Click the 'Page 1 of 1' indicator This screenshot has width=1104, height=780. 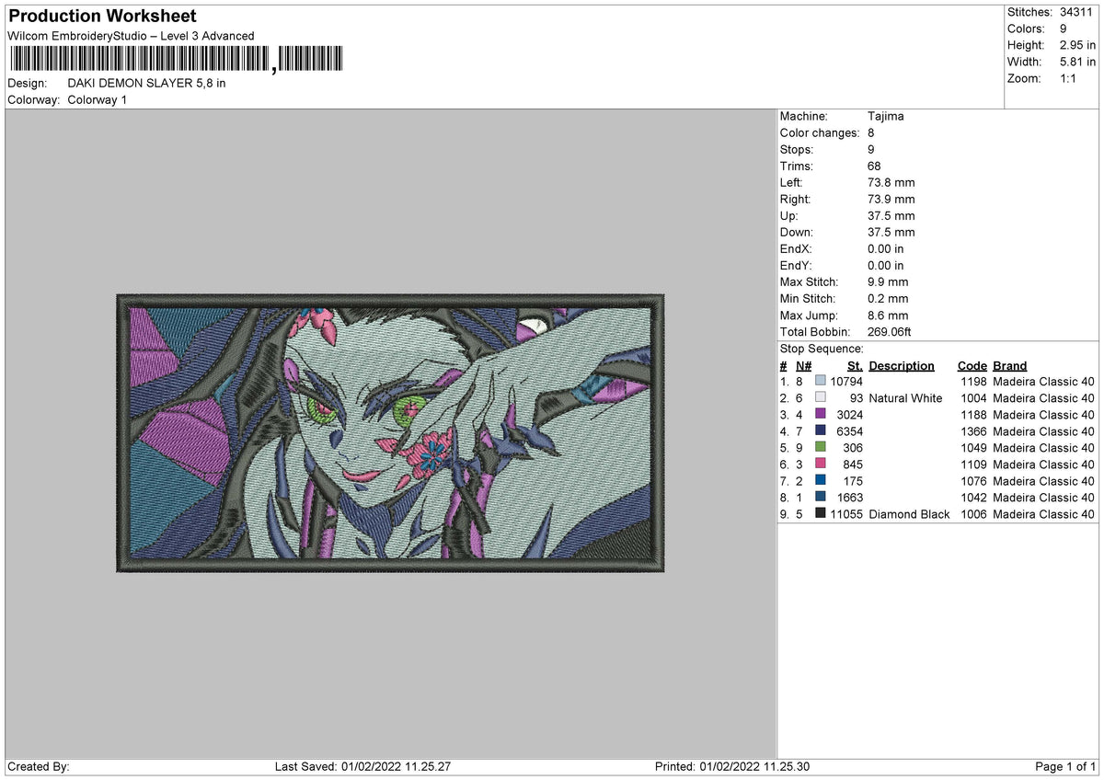click(x=1065, y=766)
